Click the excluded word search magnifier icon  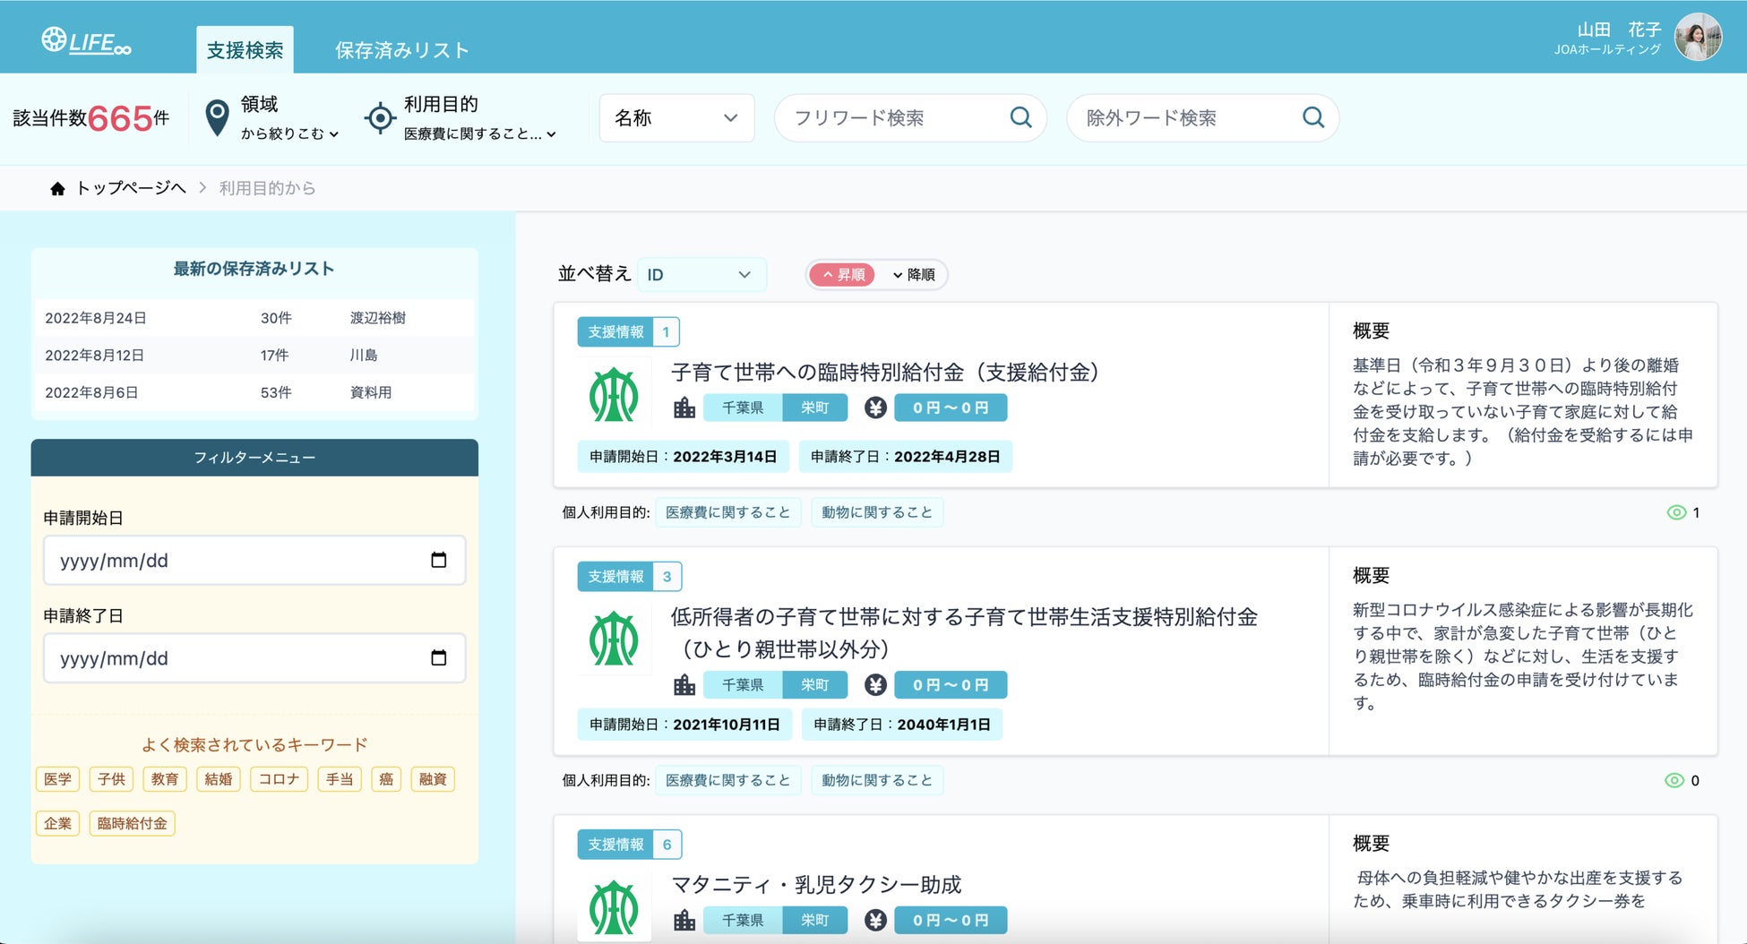tap(1312, 117)
